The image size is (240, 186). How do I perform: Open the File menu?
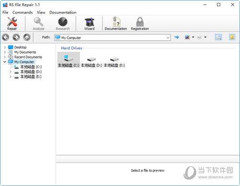tap(5, 12)
